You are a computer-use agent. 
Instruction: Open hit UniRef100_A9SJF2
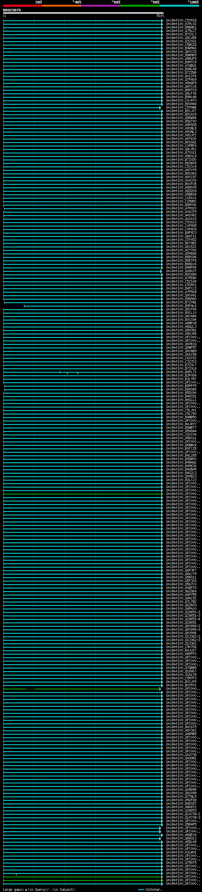181,135
